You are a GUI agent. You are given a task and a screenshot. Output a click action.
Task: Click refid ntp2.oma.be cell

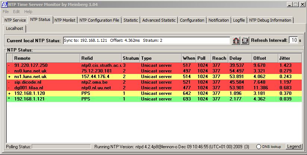(x=94, y=82)
